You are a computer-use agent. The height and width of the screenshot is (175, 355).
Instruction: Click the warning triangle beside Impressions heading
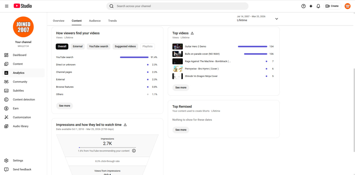[125, 125]
